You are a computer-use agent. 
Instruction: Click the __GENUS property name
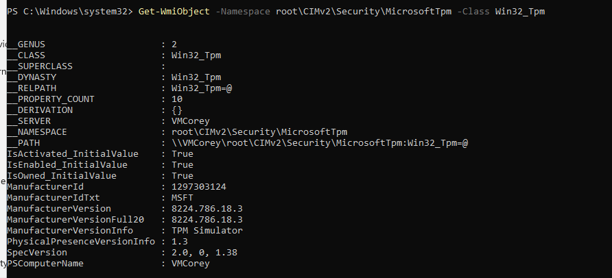[26, 45]
